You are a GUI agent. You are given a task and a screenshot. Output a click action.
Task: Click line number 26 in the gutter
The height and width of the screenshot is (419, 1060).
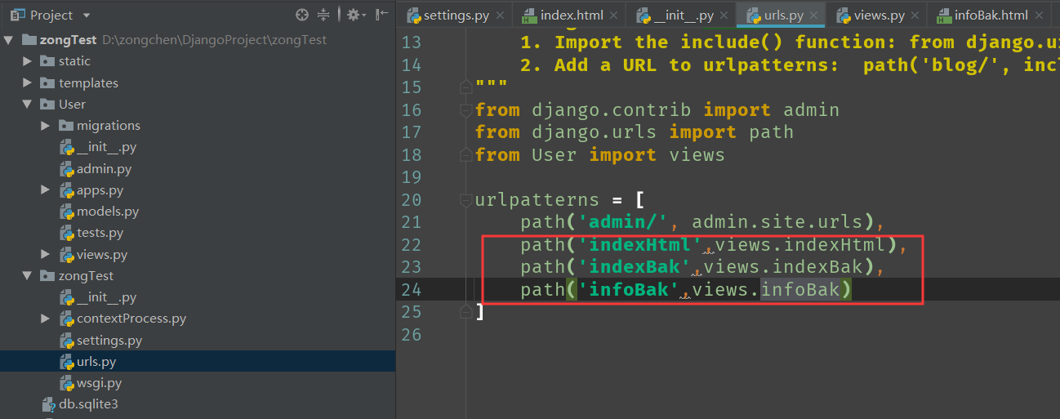pos(412,334)
